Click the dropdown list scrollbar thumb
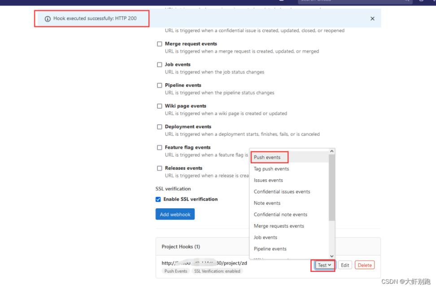Viewport: 436px width, 288px height. [332, 188]
